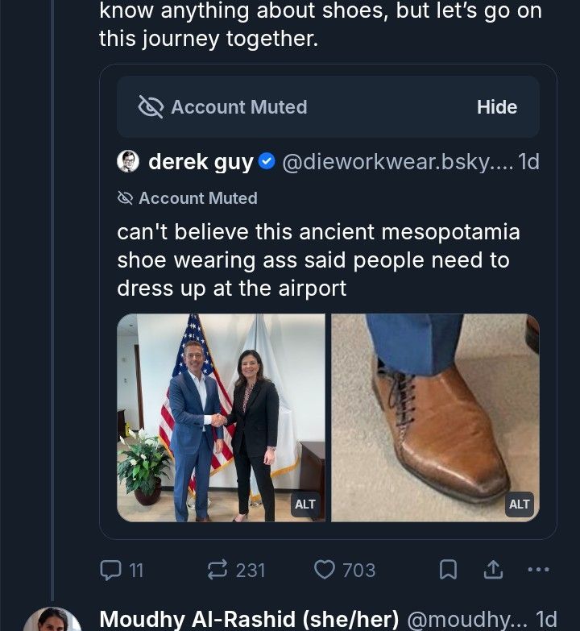Screen dimensions: 580x631
Task: Click Moudhy Al-Rashid's avatar picture
Action: coord(52,621)
